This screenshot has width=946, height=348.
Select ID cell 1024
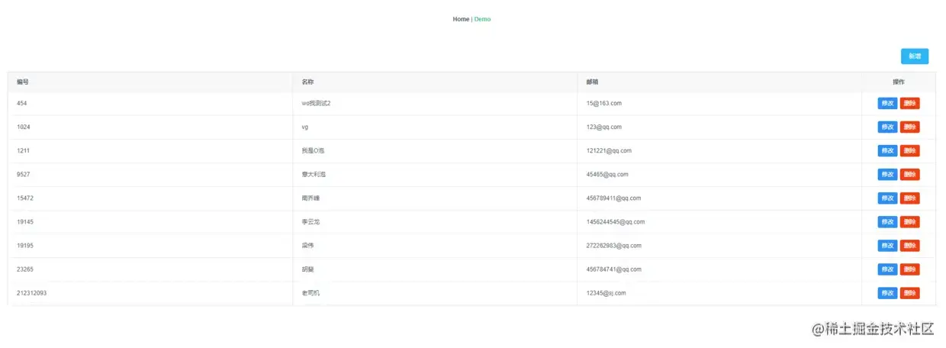click(150, 127)
